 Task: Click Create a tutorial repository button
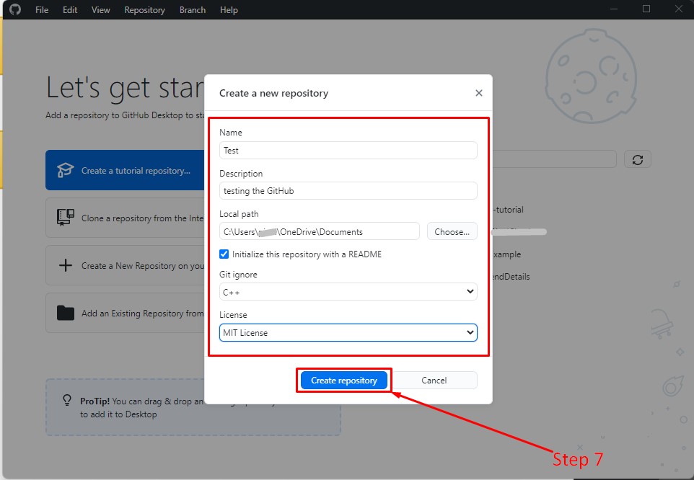pos(125,170)
